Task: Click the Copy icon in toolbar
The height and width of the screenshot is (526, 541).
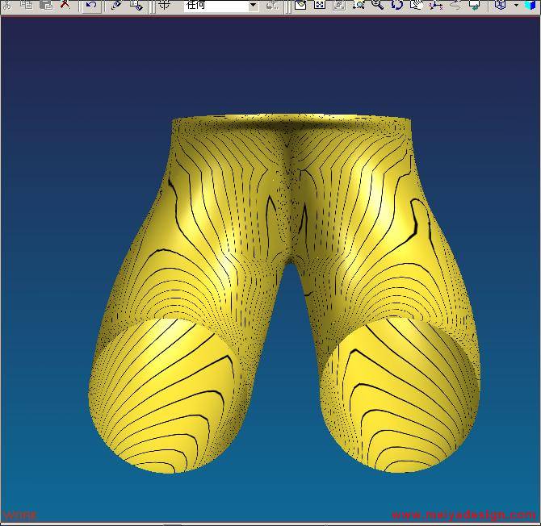Action: 26,4
